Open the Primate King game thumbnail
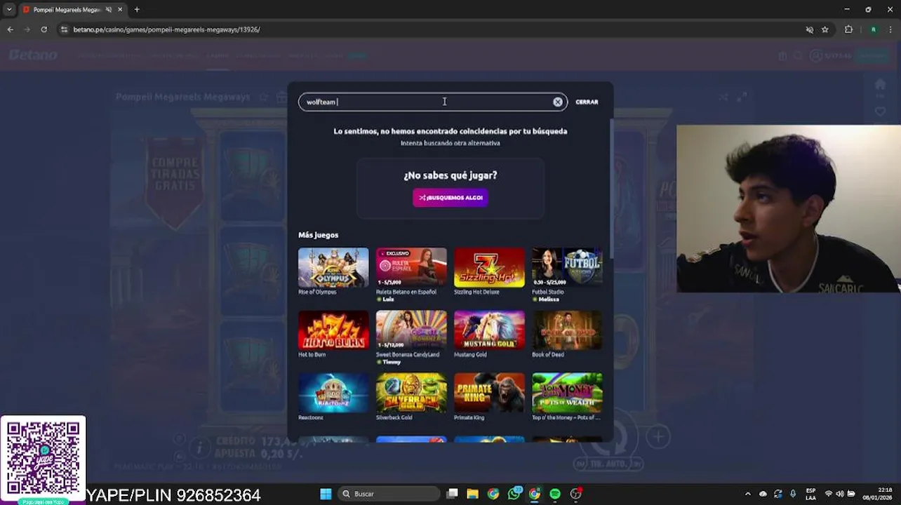This screenshot has height=505, width=901. click(489, 393)
